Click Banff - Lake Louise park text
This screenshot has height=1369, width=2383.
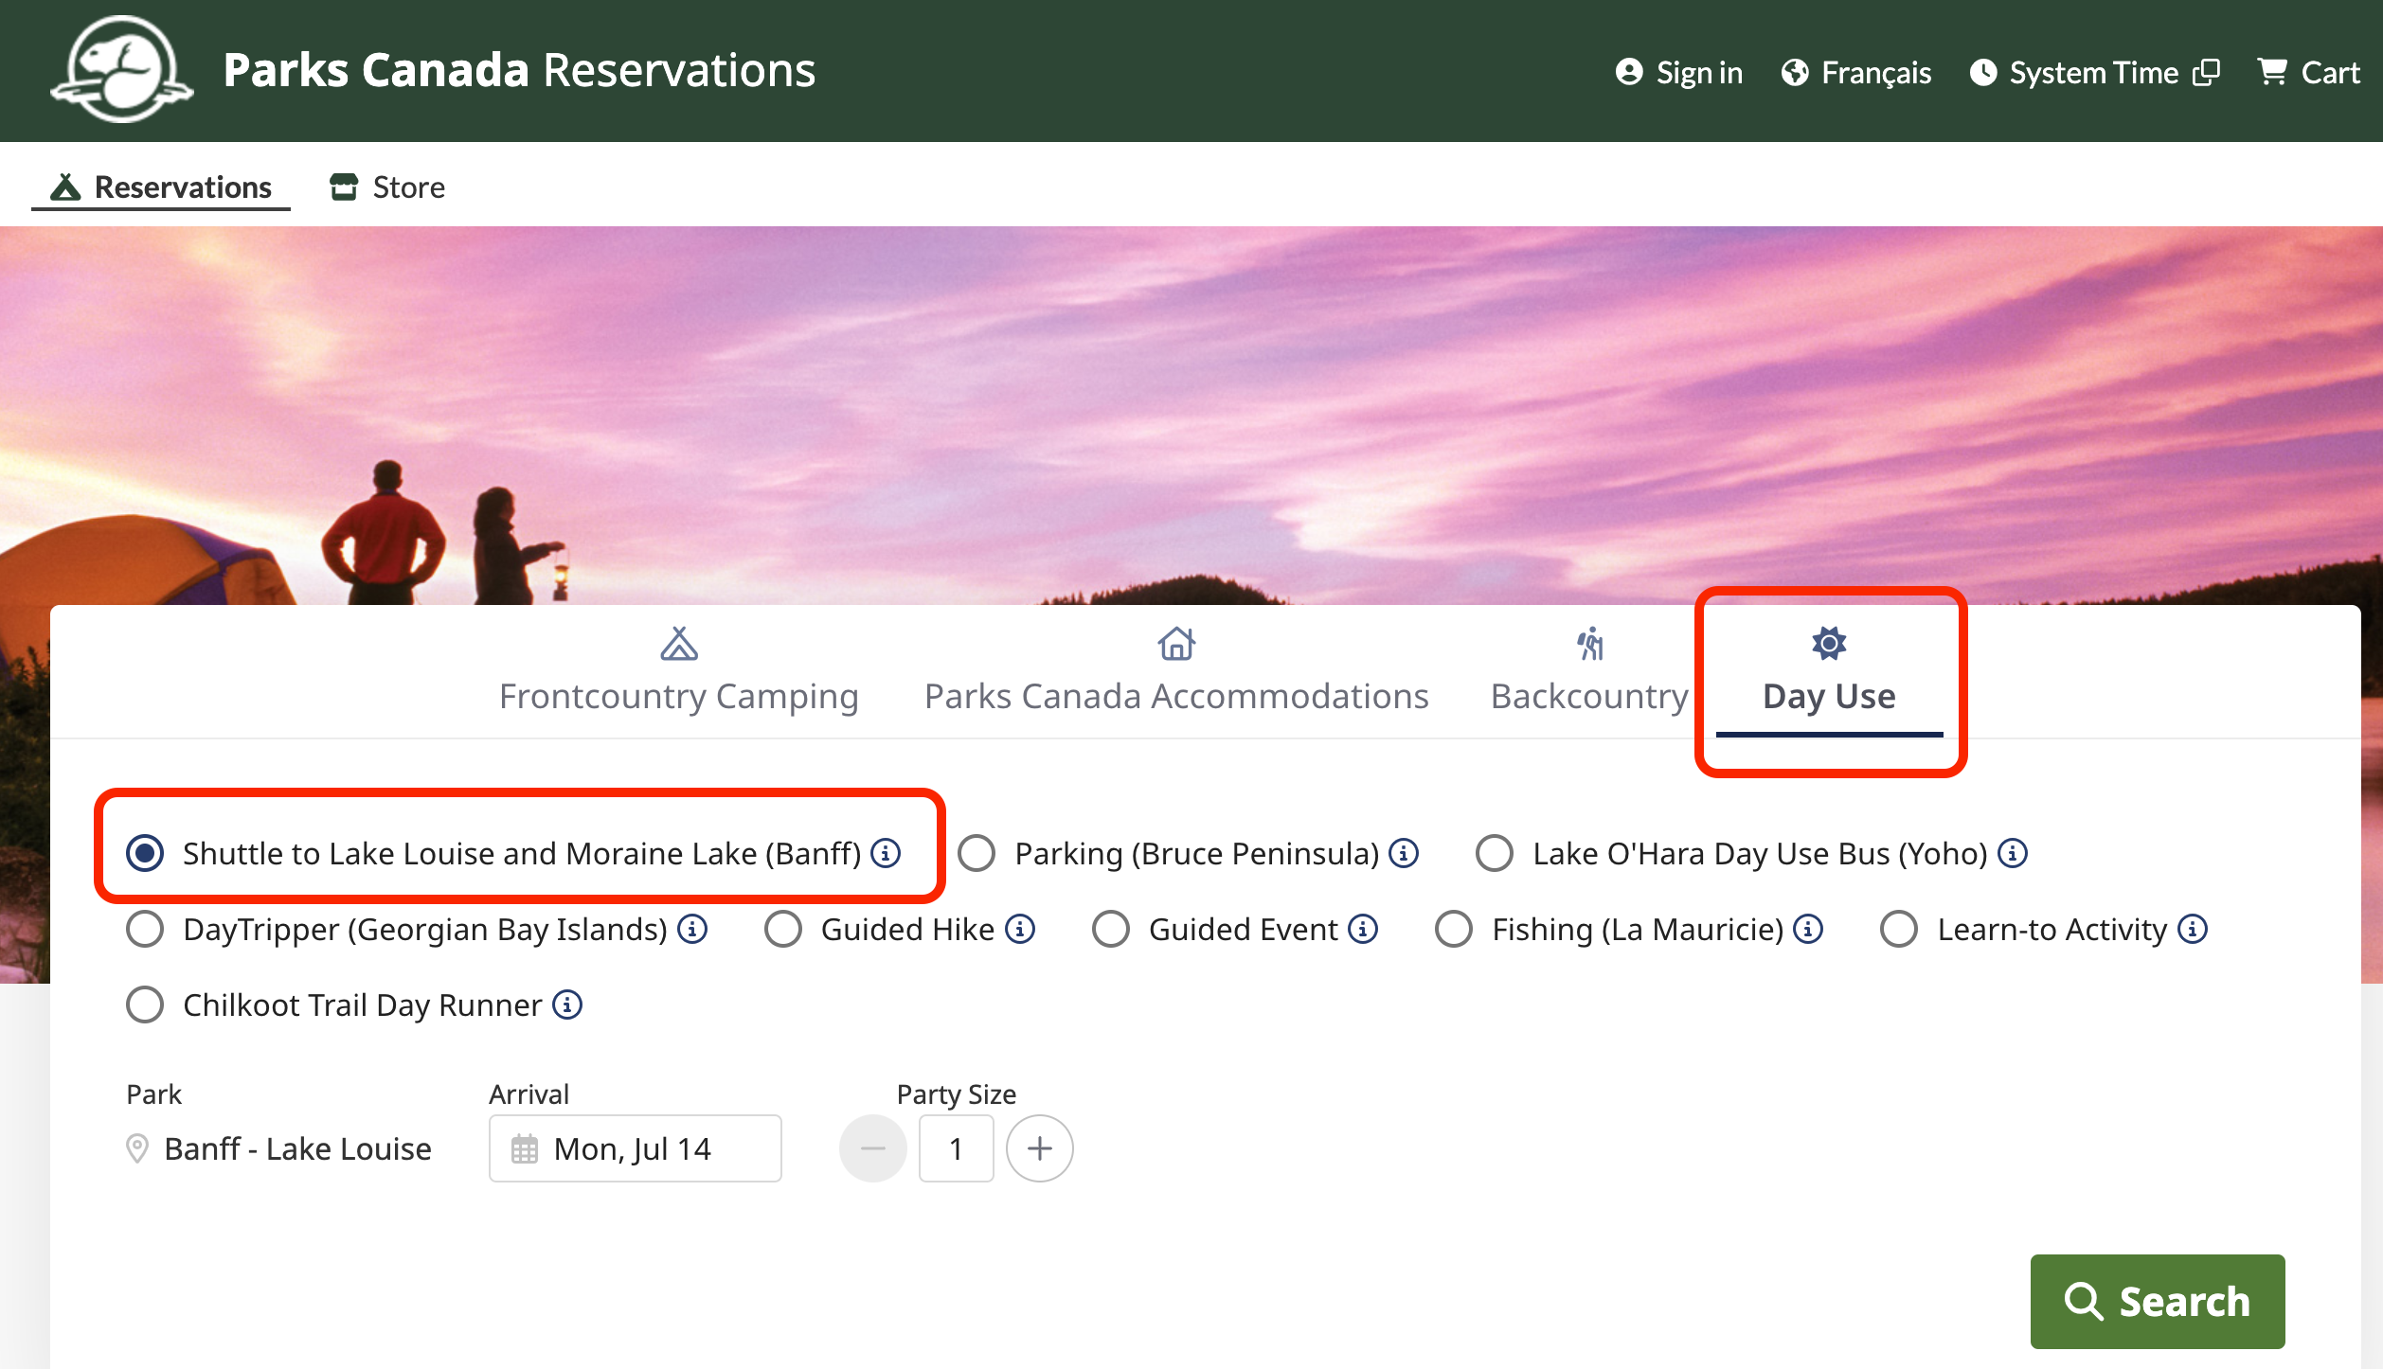[x=297, y=1148]
